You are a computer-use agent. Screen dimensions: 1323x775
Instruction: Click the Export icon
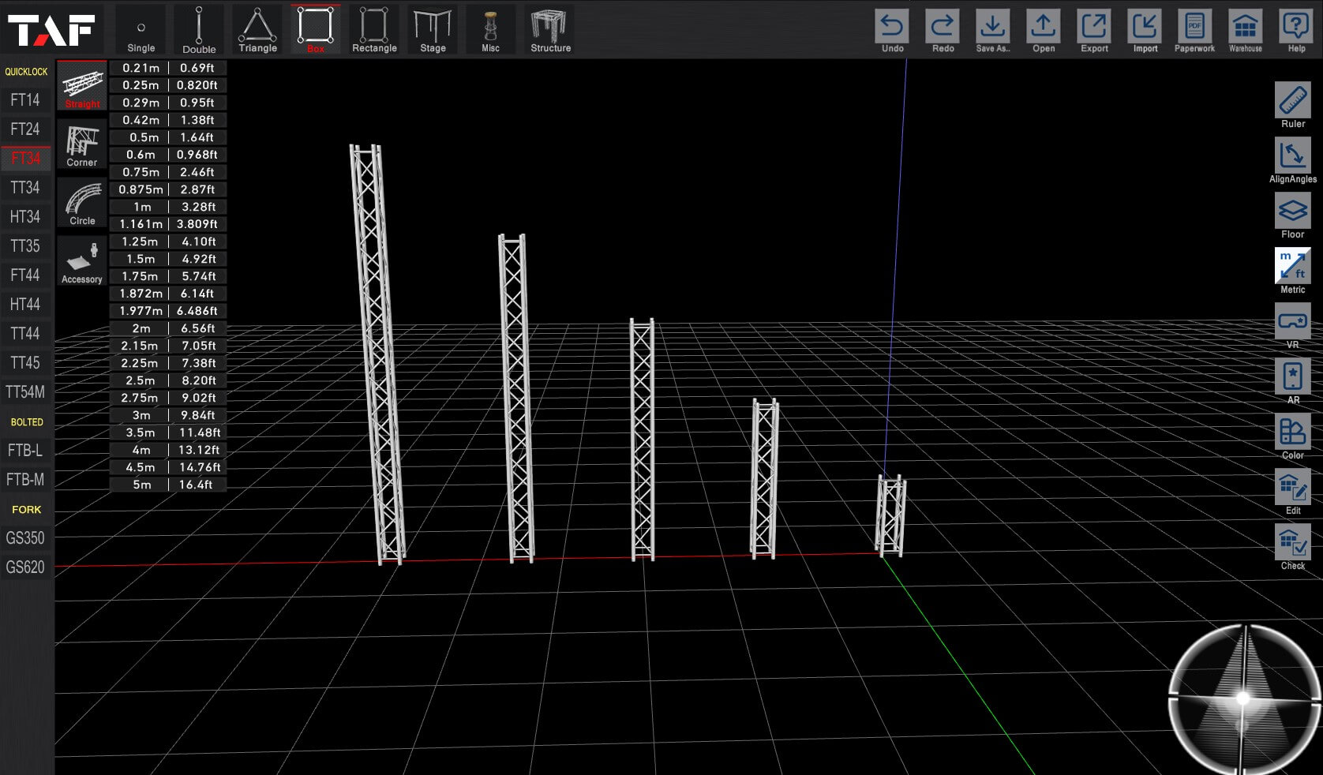point(1094,31)
